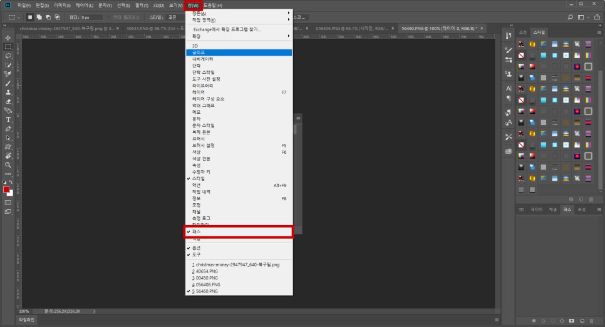This screenshot has height=327, width=605.
Task: Open the Styles panel flyout menu
Action: tap(599, 33)
